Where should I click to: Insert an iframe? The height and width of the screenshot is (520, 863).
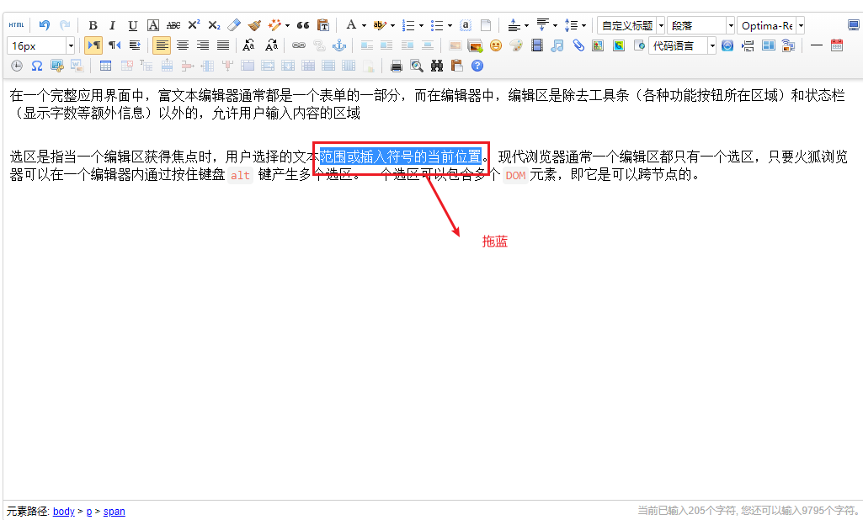click(x=639, y=45)
